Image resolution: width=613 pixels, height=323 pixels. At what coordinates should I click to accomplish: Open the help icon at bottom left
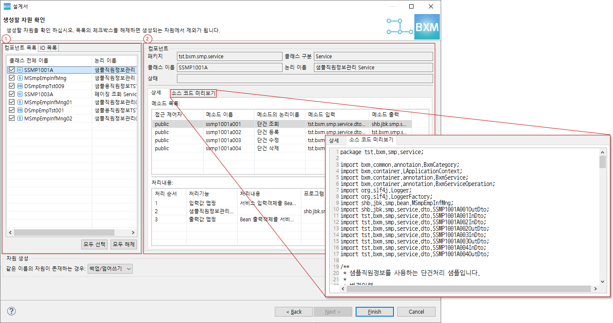coord(11,311)
